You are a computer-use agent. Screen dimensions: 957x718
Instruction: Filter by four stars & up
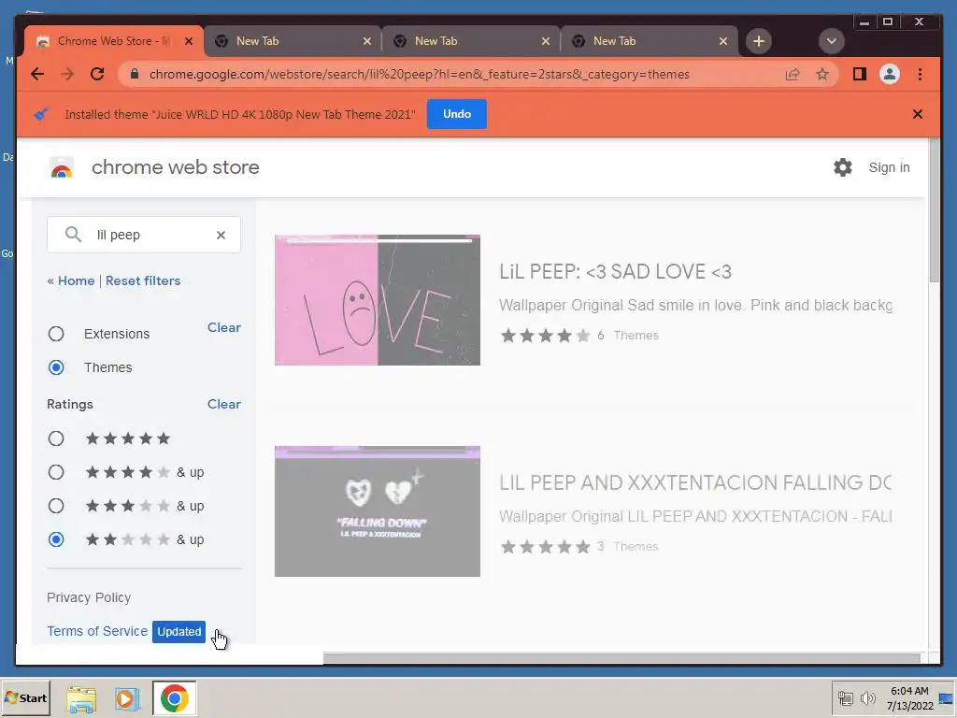pos(56,472)
